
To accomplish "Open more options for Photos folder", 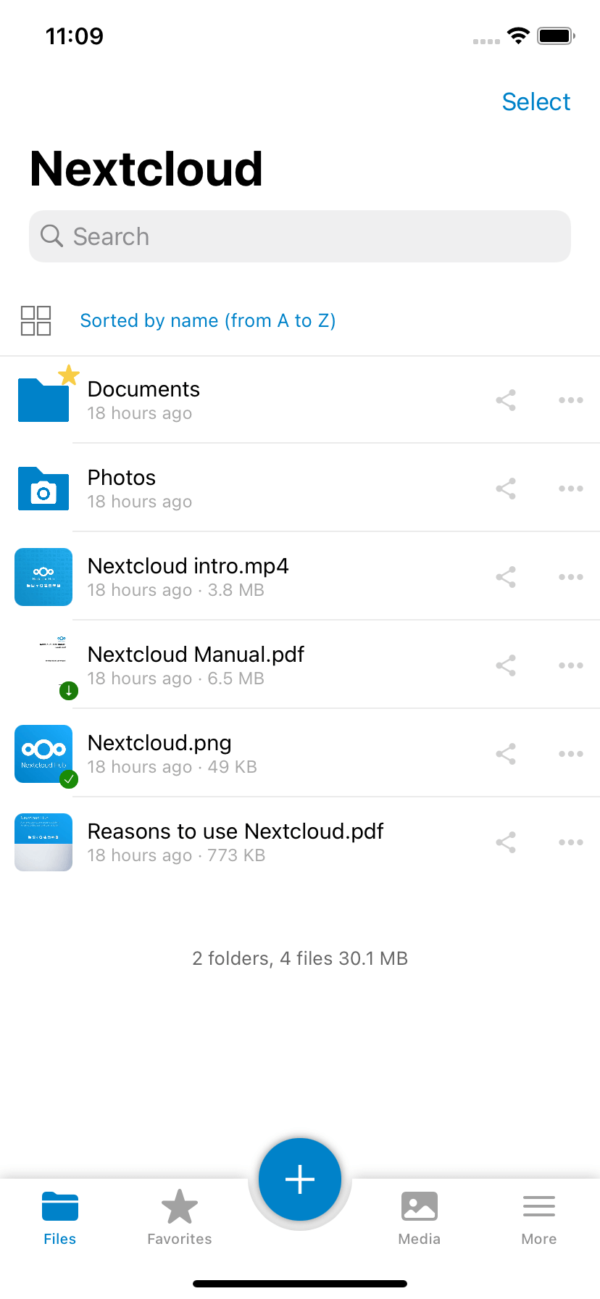I will click(571, 489).
